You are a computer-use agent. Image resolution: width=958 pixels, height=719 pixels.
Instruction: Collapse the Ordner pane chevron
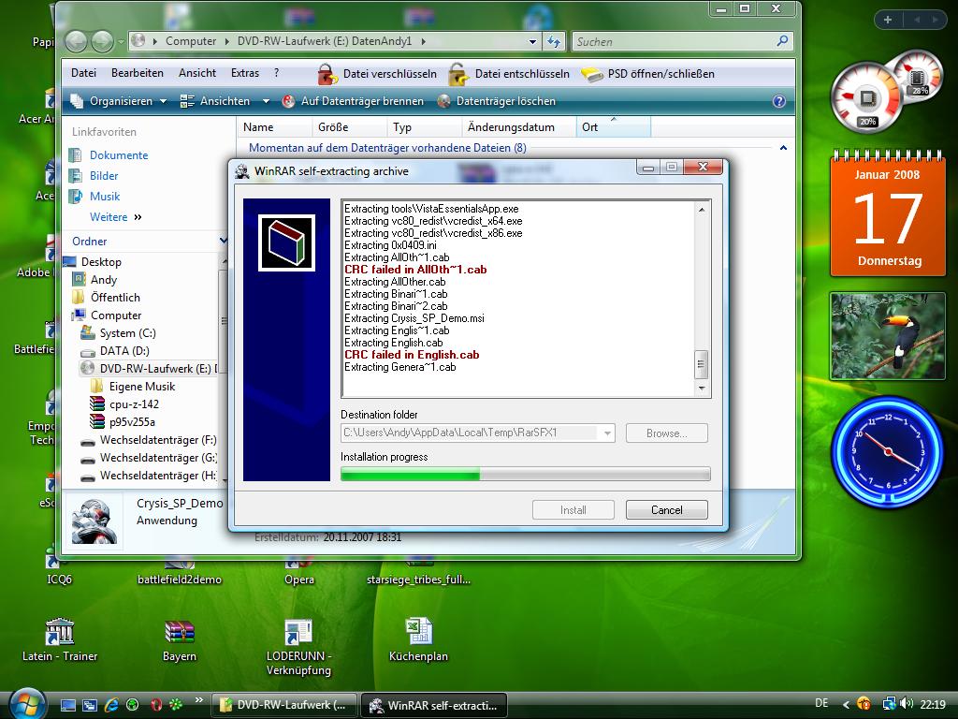pos(224,241)
